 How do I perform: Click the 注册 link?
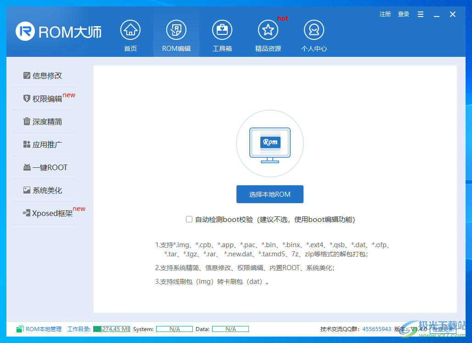(x=385, y=14)
